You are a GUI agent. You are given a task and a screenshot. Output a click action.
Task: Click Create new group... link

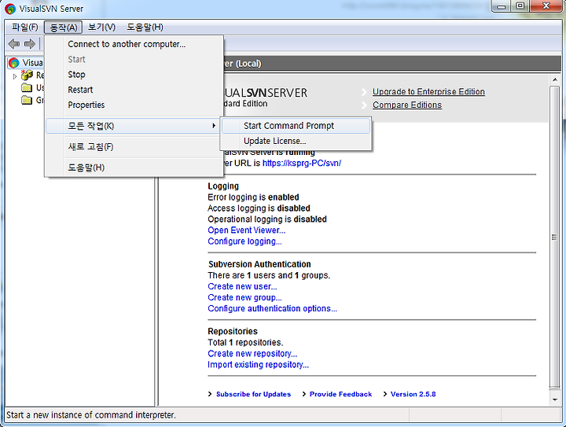click(244, 297)
